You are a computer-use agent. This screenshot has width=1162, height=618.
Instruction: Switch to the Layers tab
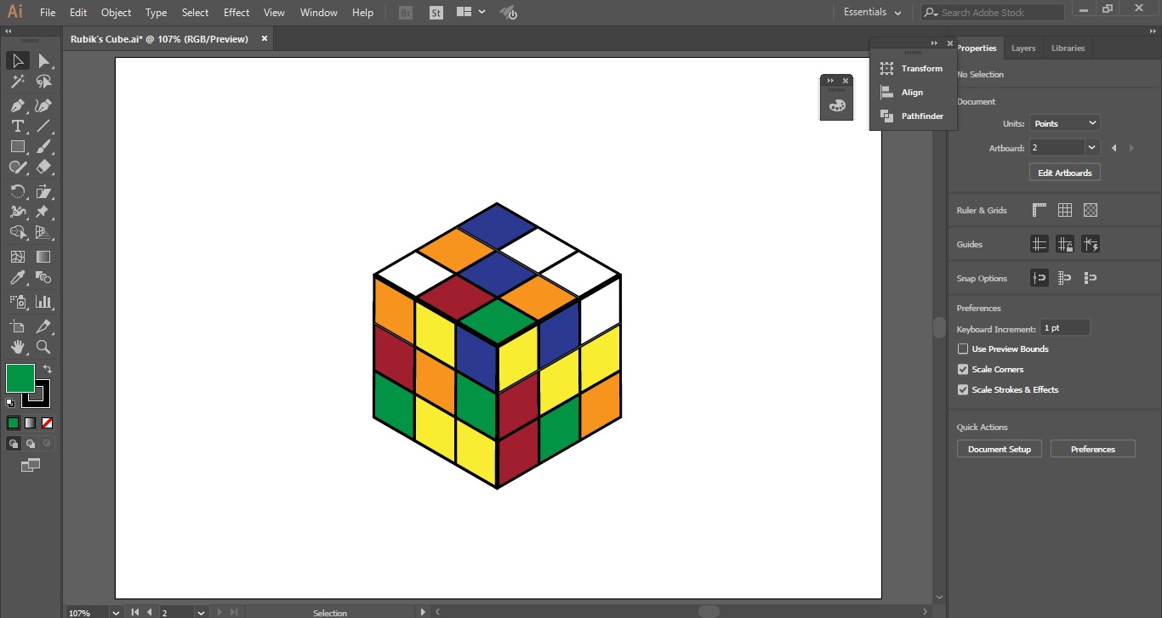[1023, 48]
